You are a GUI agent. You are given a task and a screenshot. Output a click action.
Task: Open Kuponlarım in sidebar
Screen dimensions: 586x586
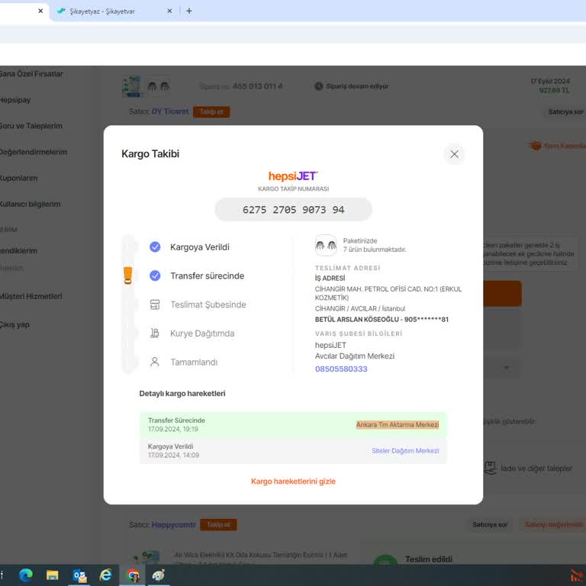[18, 179]
